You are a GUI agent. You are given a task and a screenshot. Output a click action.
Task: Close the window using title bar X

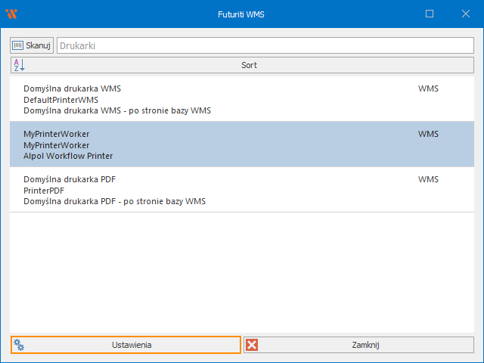(466, 14)
